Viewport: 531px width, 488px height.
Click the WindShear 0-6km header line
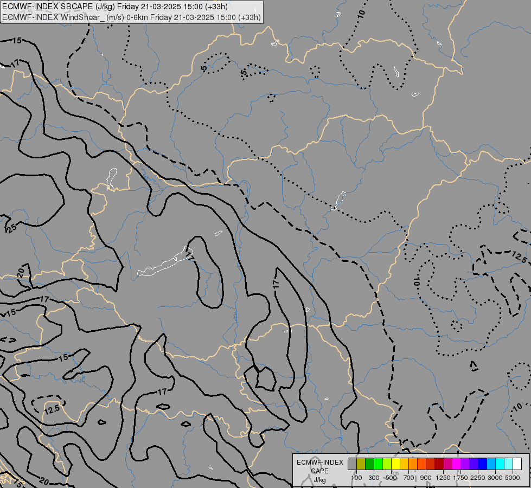(x=132, y=17)
